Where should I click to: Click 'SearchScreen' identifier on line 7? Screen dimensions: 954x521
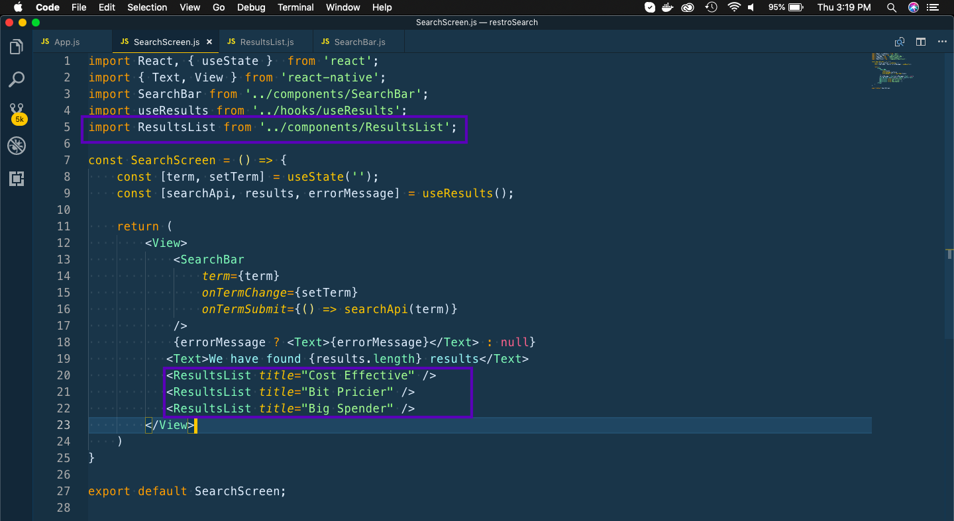[173, 160]
